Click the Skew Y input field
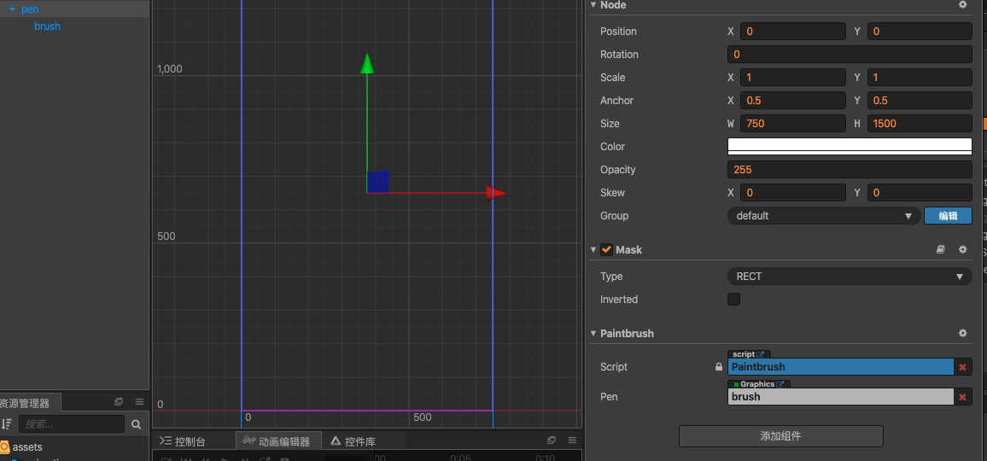Viewport: 987px width, 461px height. (x=920, y=193)
